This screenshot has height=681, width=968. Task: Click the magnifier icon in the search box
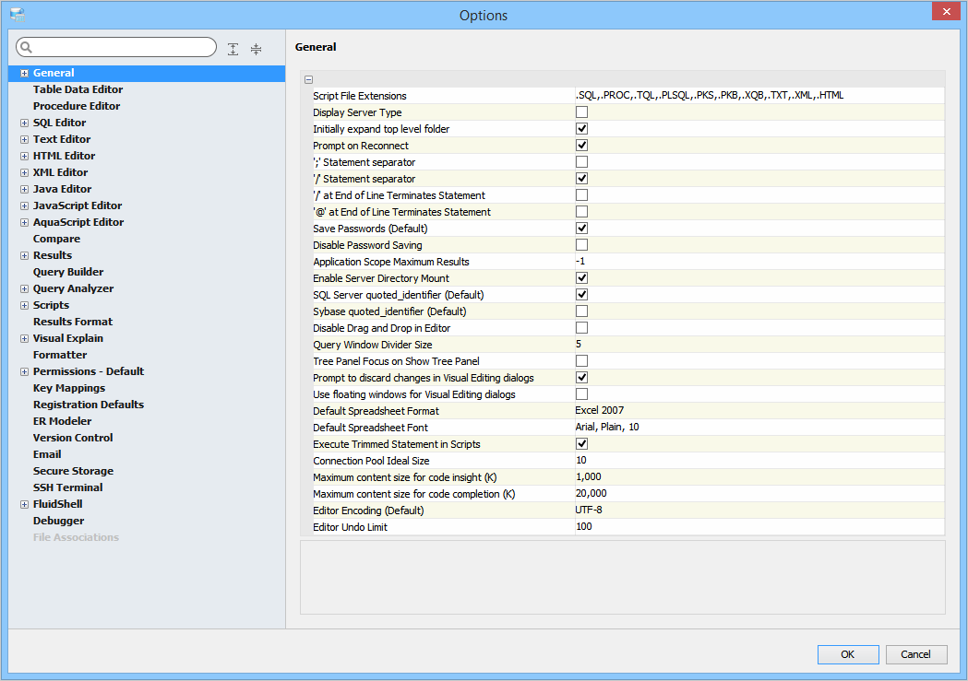[x=26, y=48]
